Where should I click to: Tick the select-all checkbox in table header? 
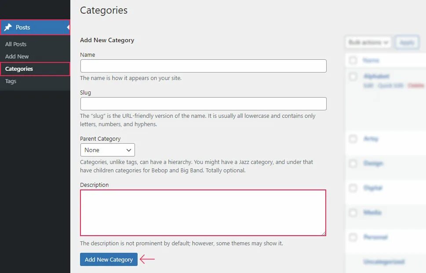353,60
